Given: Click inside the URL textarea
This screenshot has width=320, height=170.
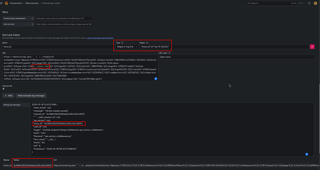Looking at the screenshot, I should 80,68.
